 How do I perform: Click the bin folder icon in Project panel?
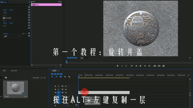pos(6,78)
